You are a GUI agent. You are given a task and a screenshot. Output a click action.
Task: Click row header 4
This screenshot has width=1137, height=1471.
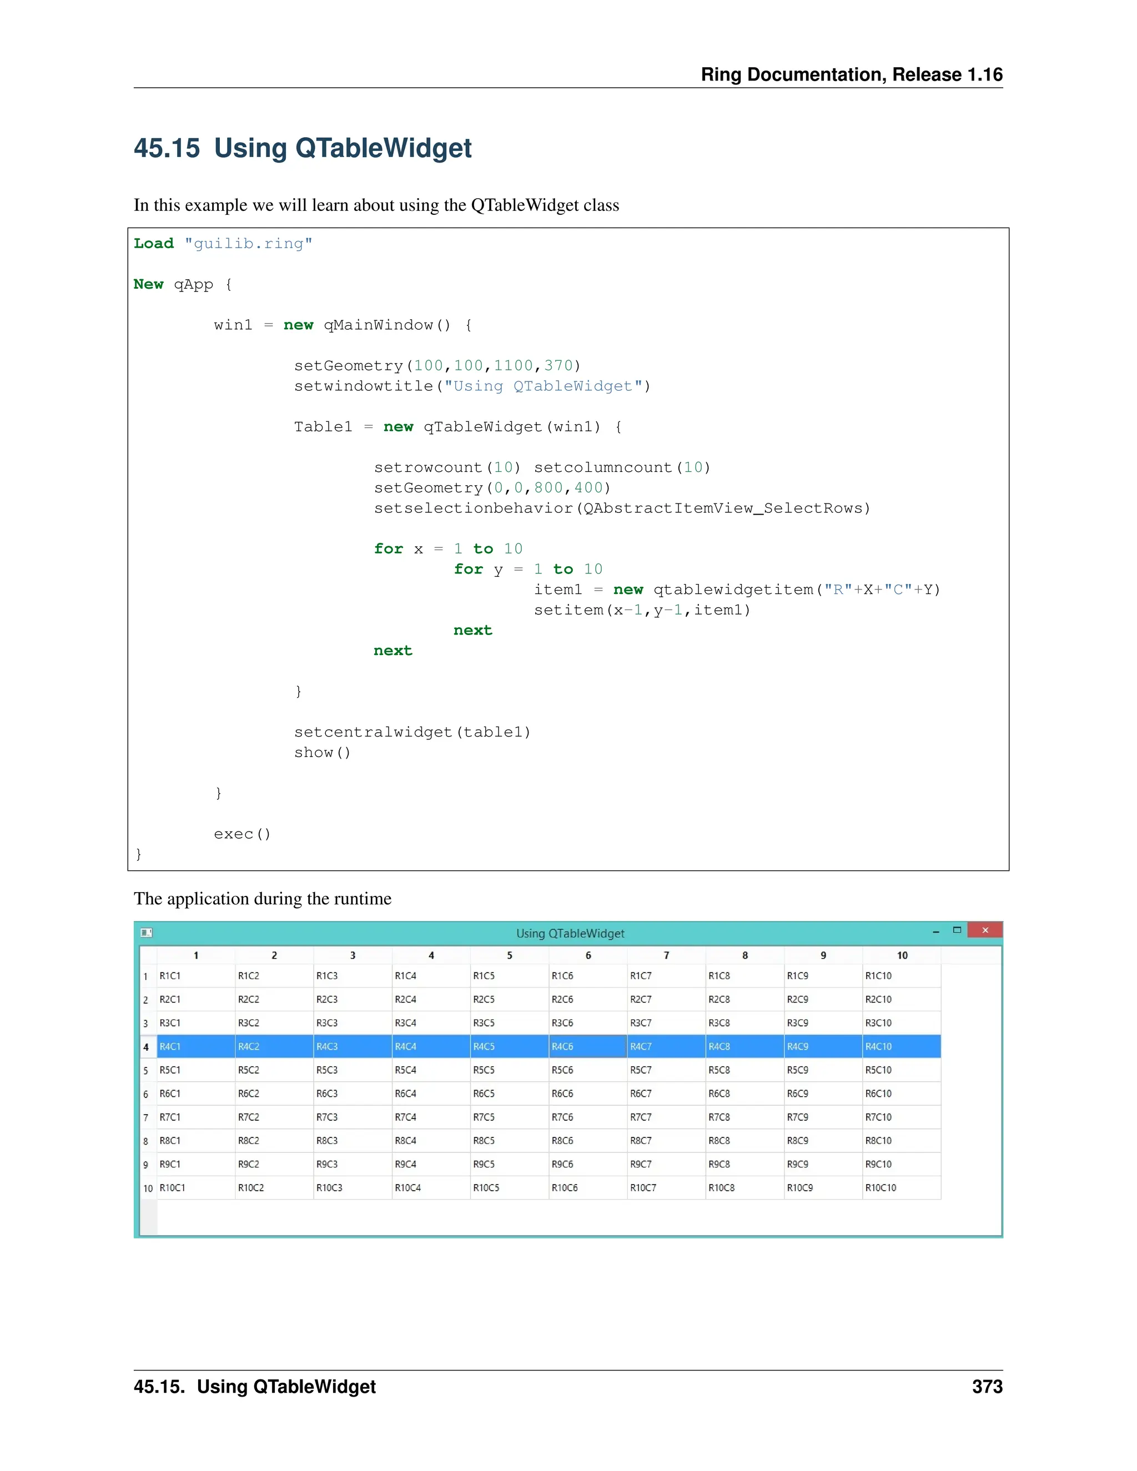click(x=146, y=1047)
